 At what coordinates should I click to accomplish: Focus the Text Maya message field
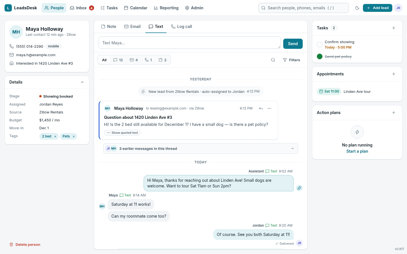click(x=190, y=43)
